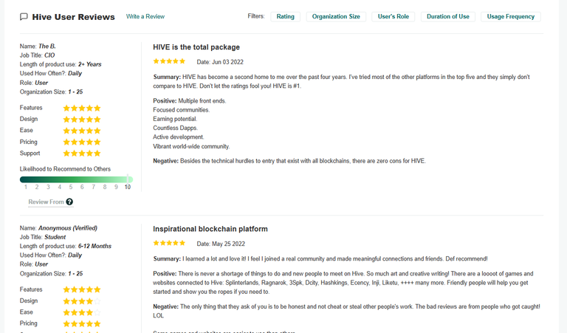Screen dimensions: 567x333
Task: Click the HIVE is the total package title
Action: pos(196,47)
